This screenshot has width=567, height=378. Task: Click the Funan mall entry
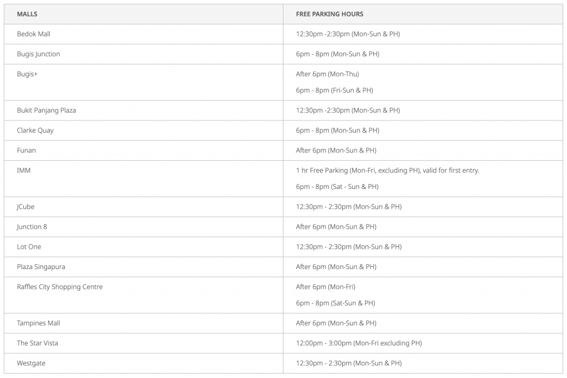pyautogui.click(x=26, y=150)
